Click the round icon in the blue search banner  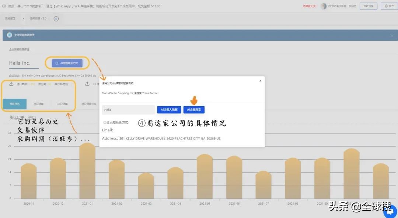(x=10, y=35)
